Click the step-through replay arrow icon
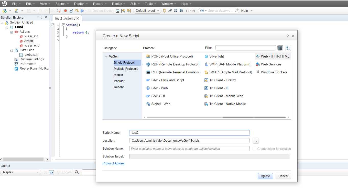Viewport: 348px width, 191px height. point(77,11)
